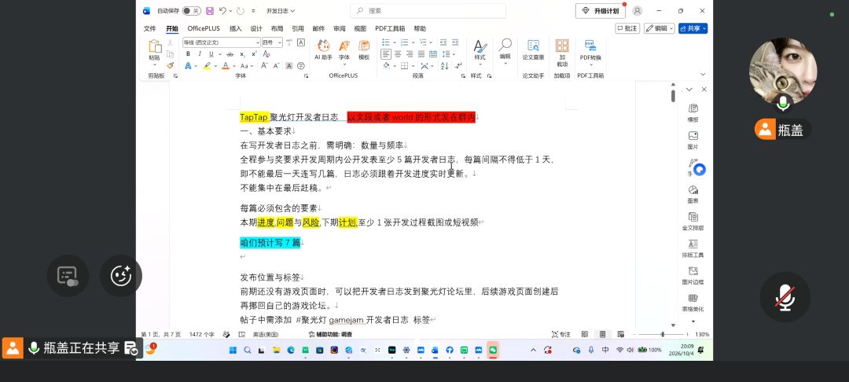849x382 pixels.
Task: Expand the font color dropdown arrow
Action: [234, 66]
